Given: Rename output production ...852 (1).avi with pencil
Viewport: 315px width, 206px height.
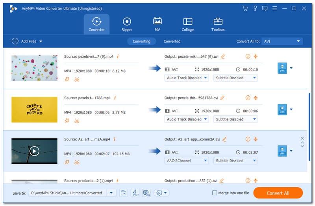Looking at the screenshot, I should click(x=221, y=180).
